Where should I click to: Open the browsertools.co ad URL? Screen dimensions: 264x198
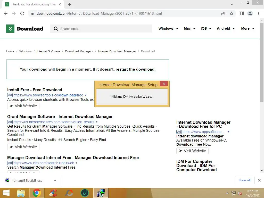48,95
